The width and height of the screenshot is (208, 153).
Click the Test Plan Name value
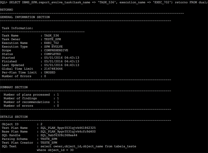point(68,128)
